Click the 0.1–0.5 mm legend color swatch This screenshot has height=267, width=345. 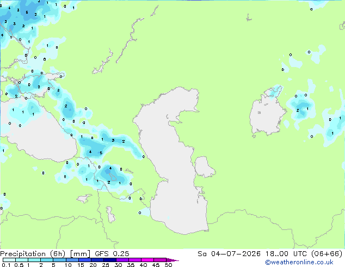pos(9,260)
